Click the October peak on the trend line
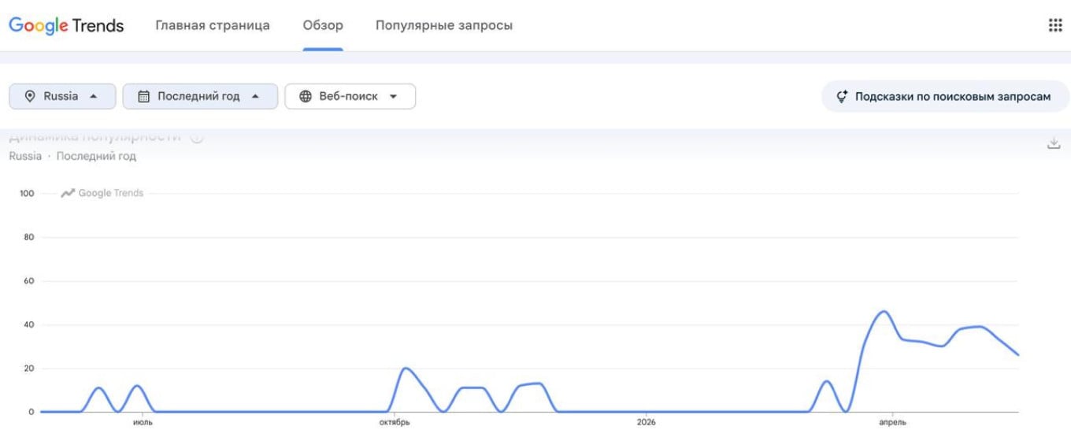Screen dimensions: 1071x441 pyautogui.click(x=405, y=368)
